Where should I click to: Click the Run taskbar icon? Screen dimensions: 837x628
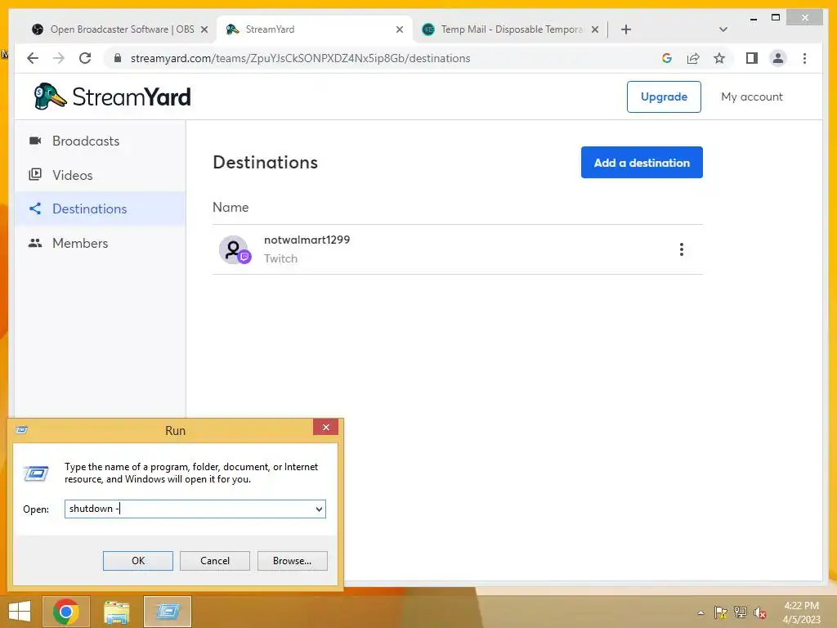coord(167,612)
